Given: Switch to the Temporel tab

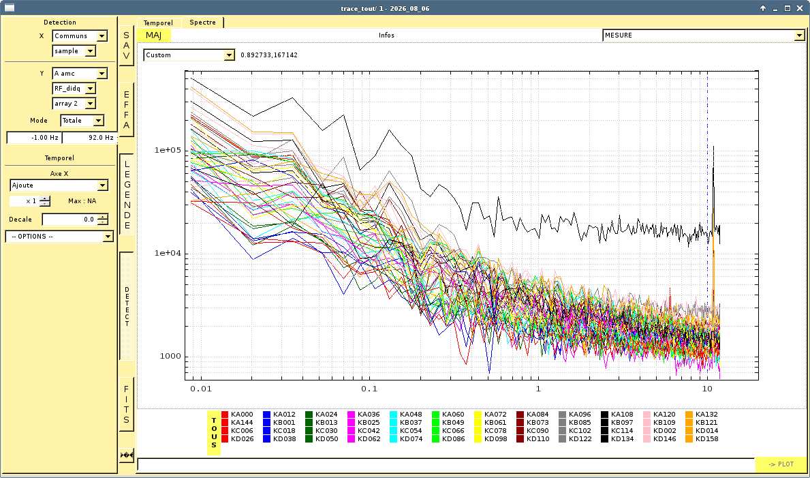Looking at the screenshot, I should pos(159,23).
